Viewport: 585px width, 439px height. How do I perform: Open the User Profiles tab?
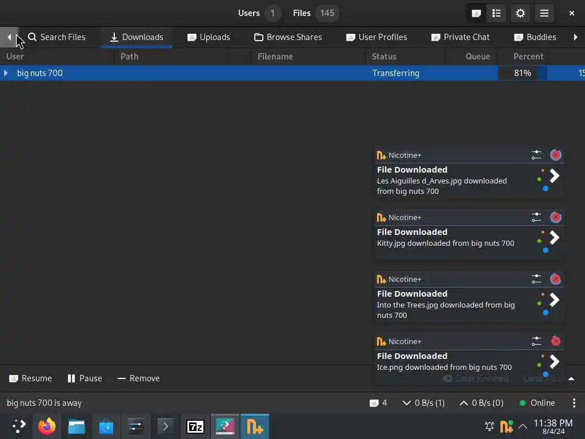coord(377,37)
